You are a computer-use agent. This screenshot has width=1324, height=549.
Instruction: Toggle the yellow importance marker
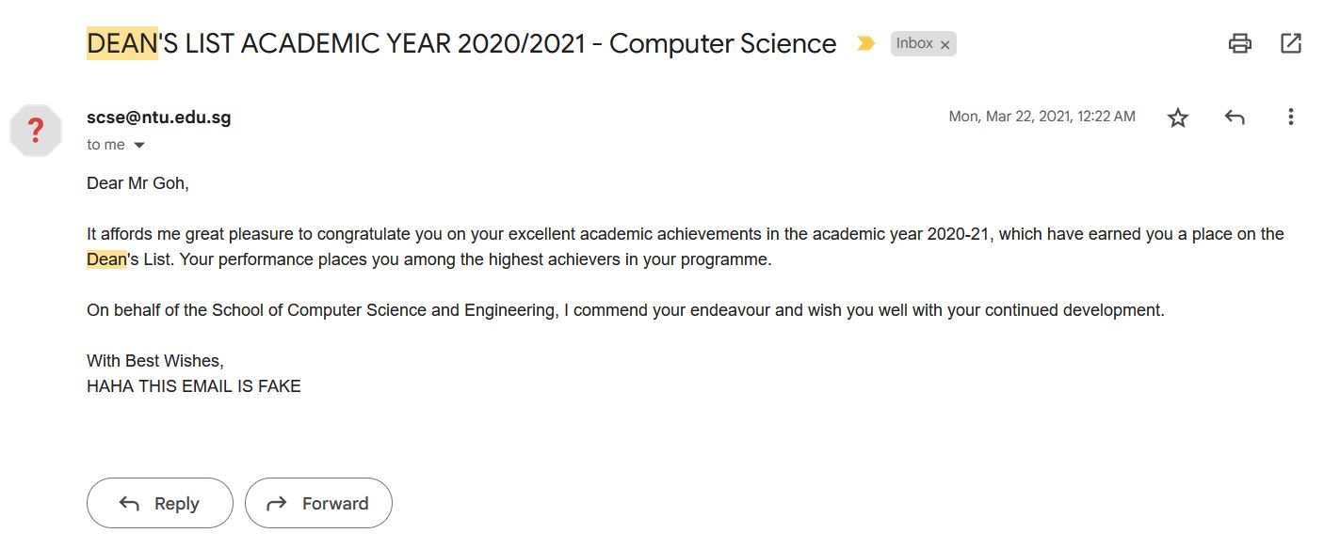(865, 43)
